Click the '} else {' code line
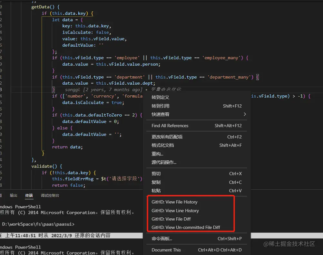This screenshot has width=323, height=255. [62, 128]
